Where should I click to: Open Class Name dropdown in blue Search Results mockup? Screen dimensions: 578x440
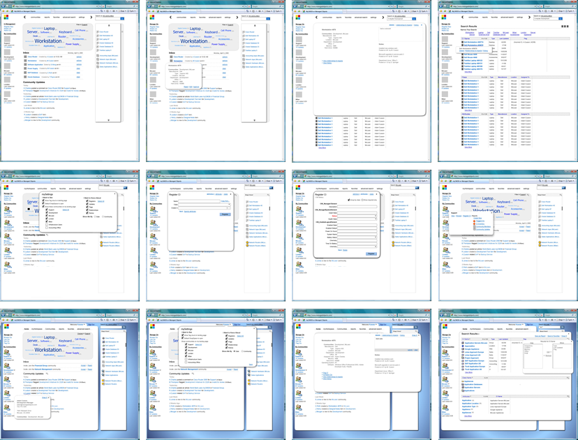[472, 378]
